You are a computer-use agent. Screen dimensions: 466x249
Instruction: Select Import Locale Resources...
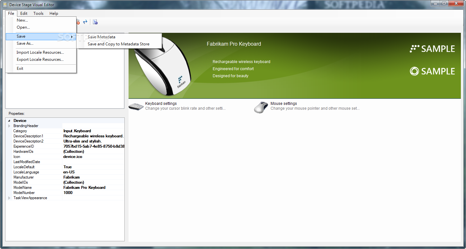point(41,52)
